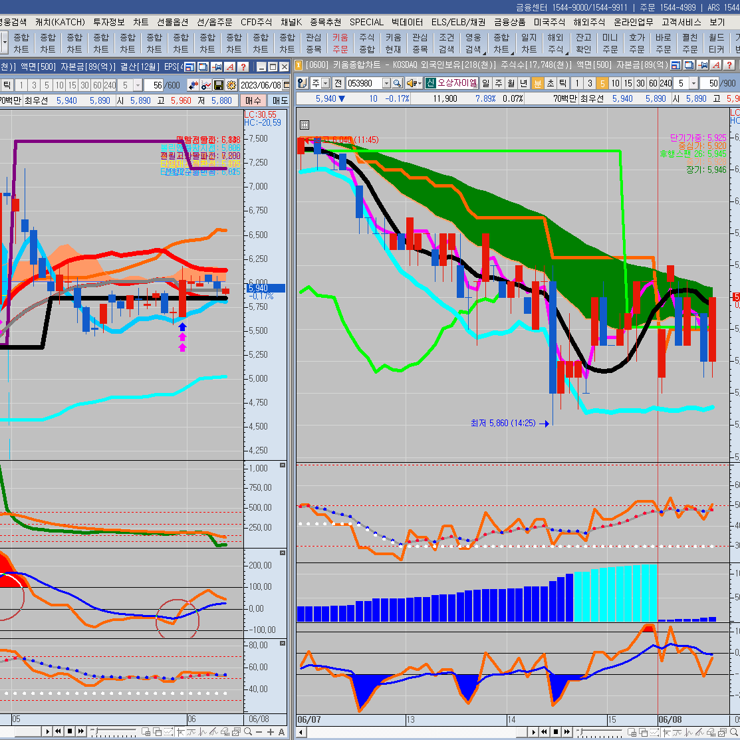This screenshot has width=740, height=740.
Task: Click the red A font icon in left chart title bar
Action: 230,67
